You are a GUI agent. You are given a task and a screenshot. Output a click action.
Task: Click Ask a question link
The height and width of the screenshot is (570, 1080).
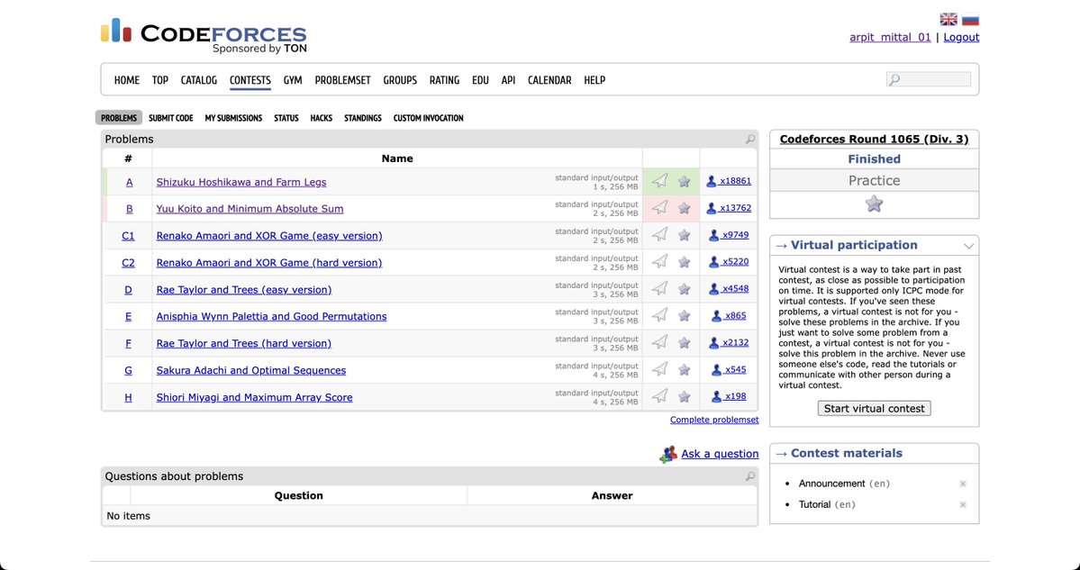coord(720,454)
